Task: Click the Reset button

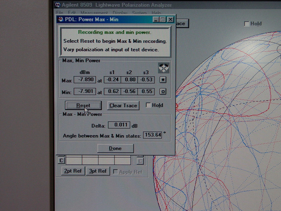Action: coord(83,105)
